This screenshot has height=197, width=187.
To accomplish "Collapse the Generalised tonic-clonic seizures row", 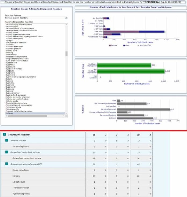I will (7, 152).
